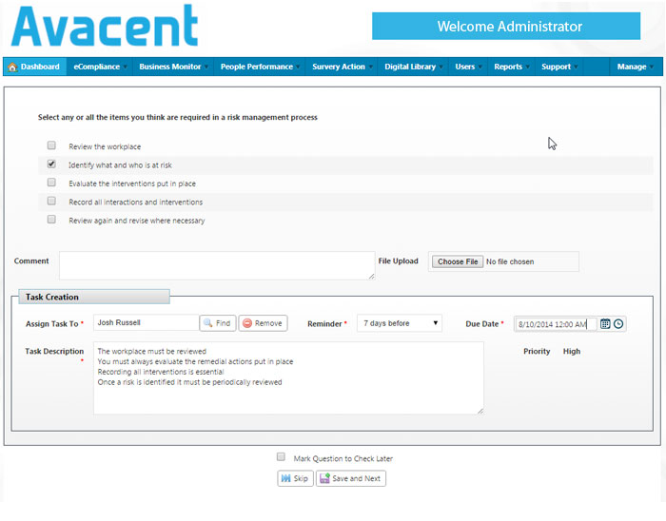
Task: Expand the Users menu arrow
Action: pyautogui.click(x=480, y=68)
